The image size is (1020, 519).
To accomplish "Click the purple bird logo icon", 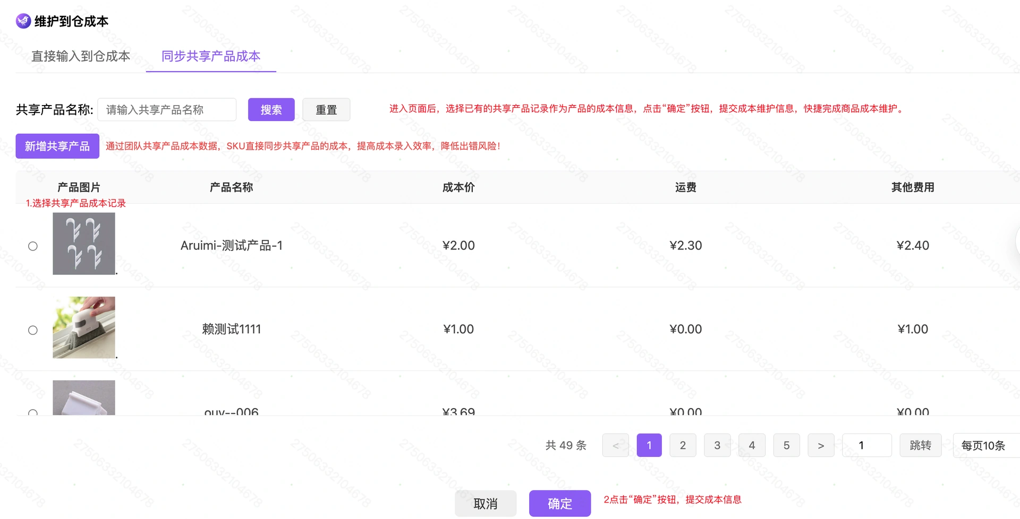I will tap(23, 21).
